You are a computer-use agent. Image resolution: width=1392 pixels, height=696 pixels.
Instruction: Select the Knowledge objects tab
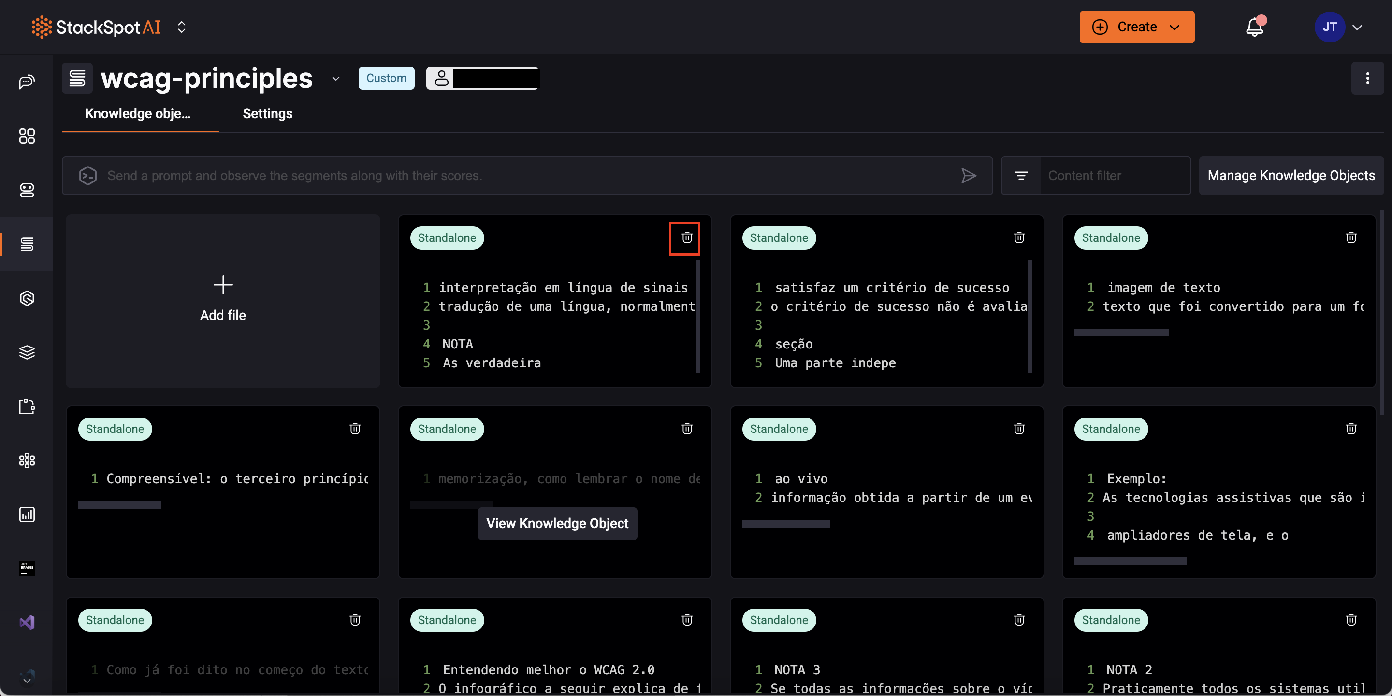(x=138, y=114)
